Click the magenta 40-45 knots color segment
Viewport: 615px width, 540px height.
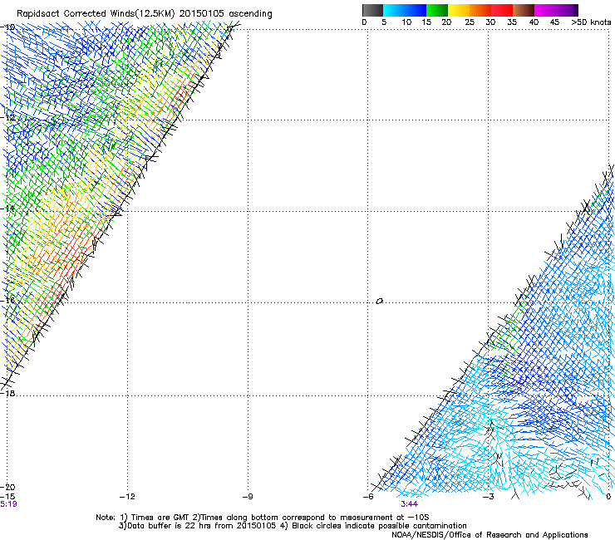(x=545, y=10)
